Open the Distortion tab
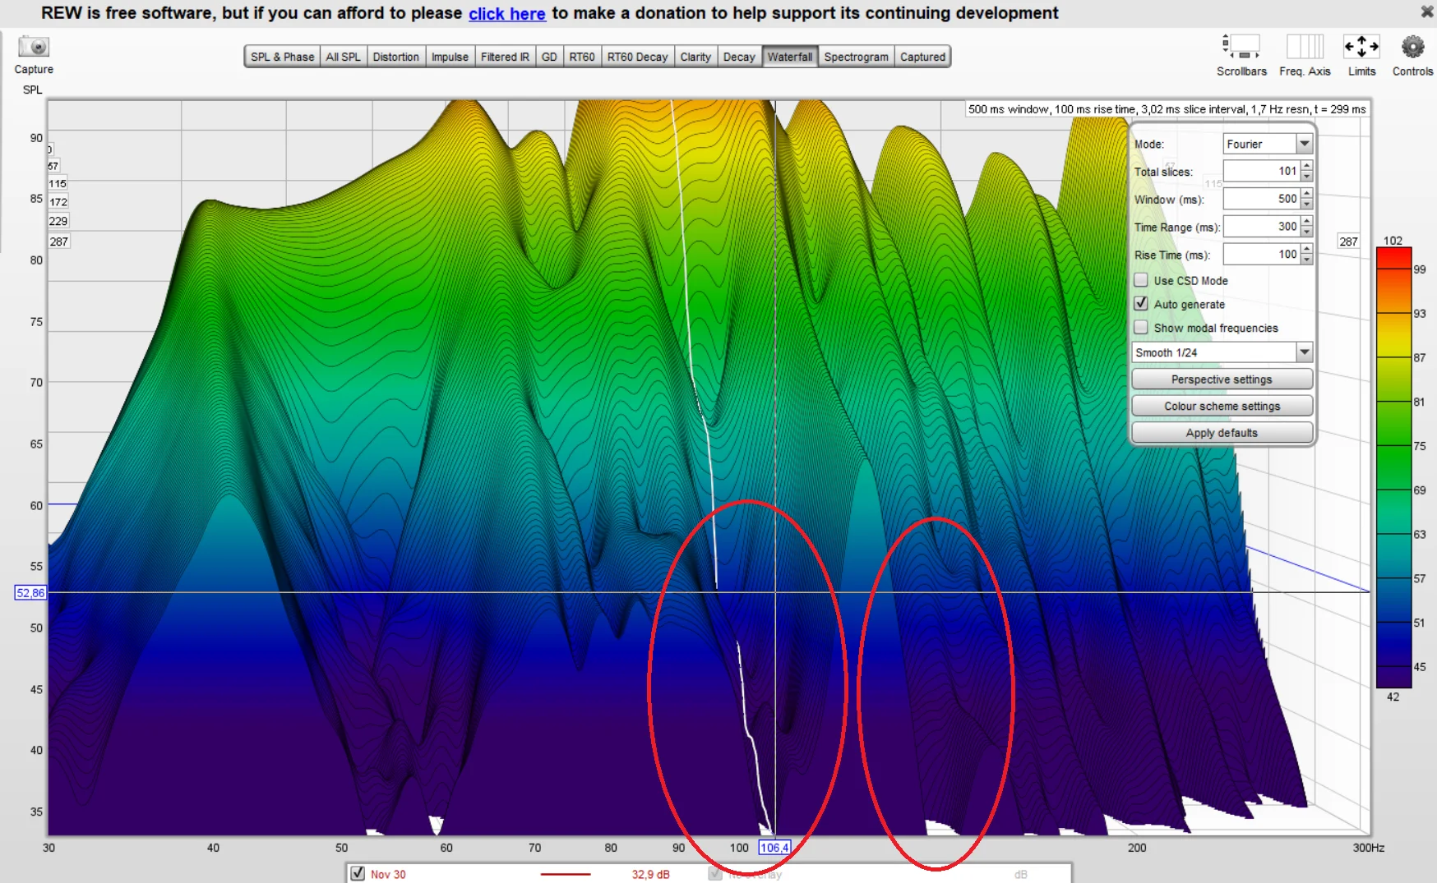 tap(395, 57)
